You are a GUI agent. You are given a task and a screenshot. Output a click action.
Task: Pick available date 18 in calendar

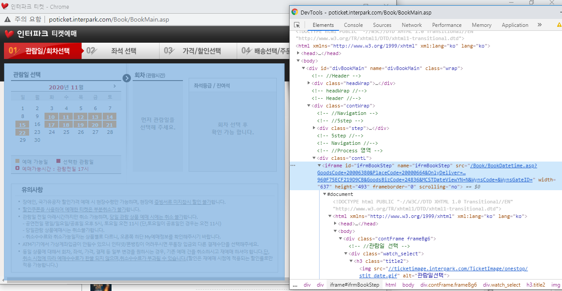66,125
